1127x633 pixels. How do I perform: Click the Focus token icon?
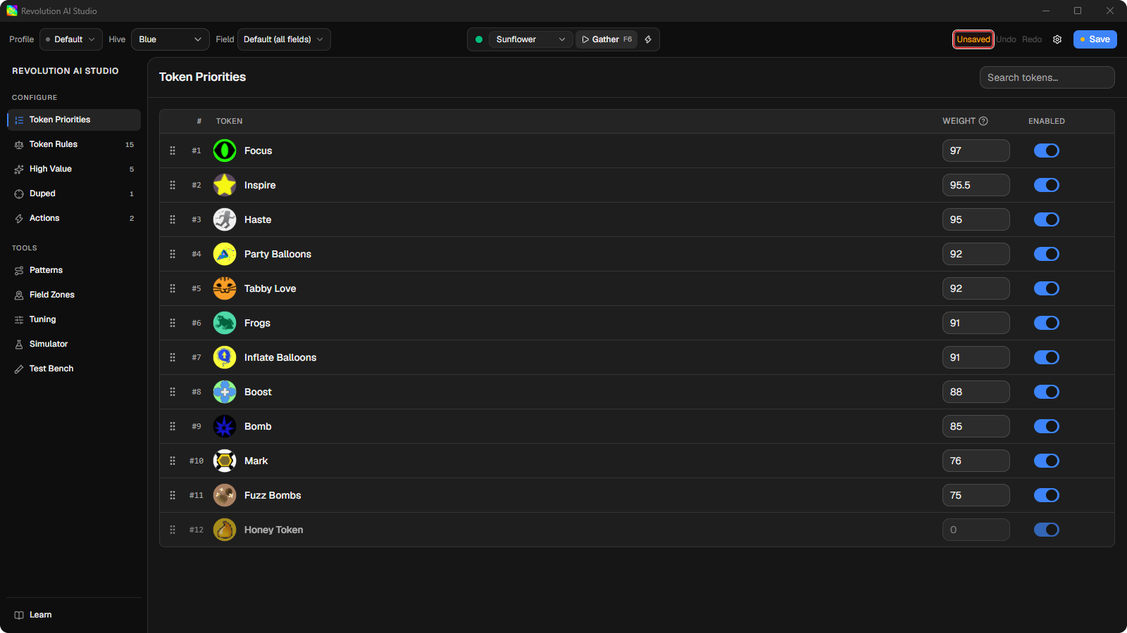[x=225, y=151]
